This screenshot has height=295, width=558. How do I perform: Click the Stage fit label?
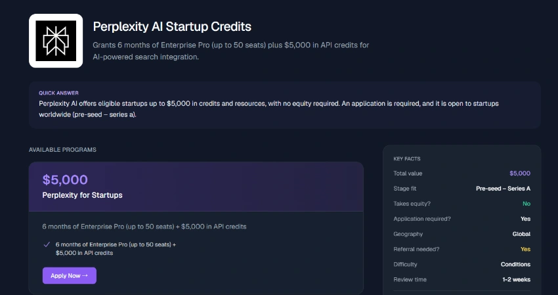tap(404, 189)
